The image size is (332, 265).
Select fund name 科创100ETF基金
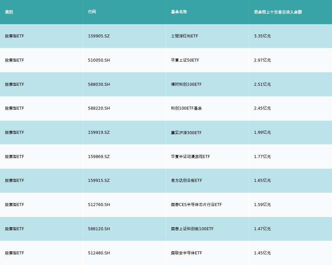(186, 108)
